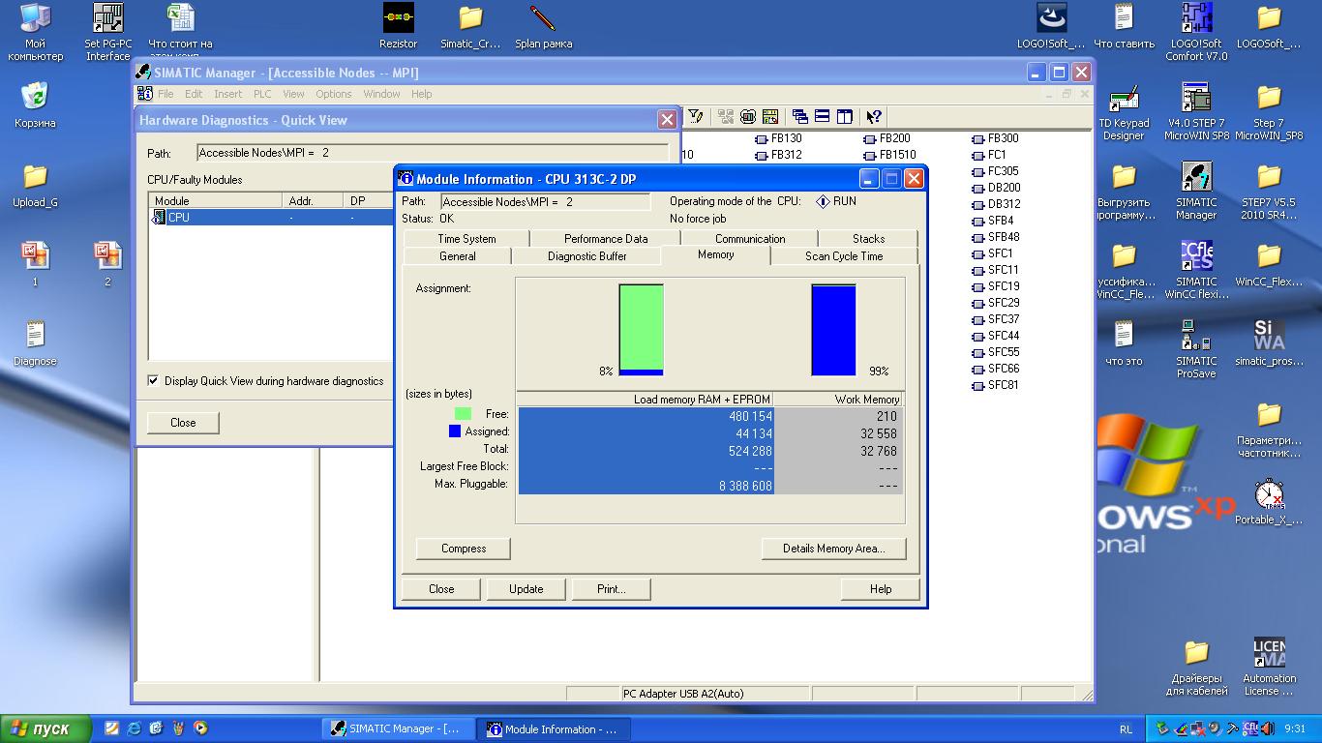1322x743 pixels.
Task: Open the V4.0 STEP 7 MicroWIN desktop icon
Action: click(1196, 112)
